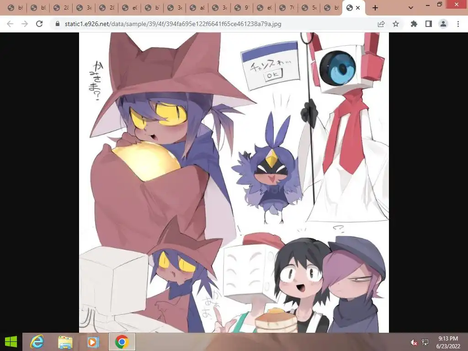Open a new tab with the plus button
This screenshot has width=468, height=351.
[x=375, y=8]
